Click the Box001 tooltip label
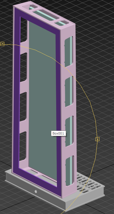 [58, 133]
